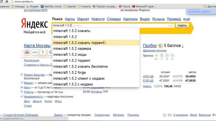This screenshot has width=216, height=121.
Task: Open the Почта bookmark
Action: pos(125,6)
